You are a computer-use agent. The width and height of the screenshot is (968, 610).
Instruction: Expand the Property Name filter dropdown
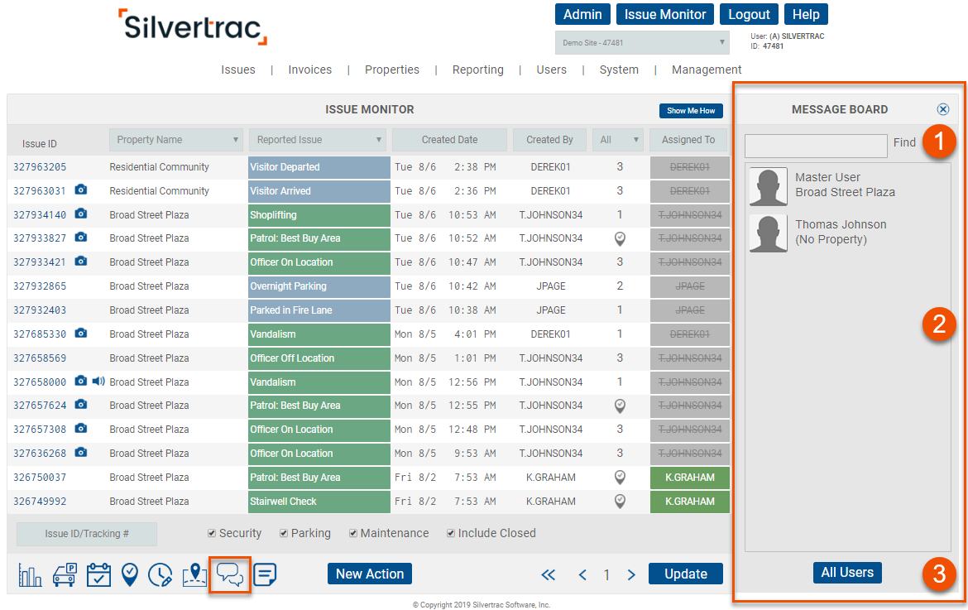pyautogui.click(x=176, y=140)
